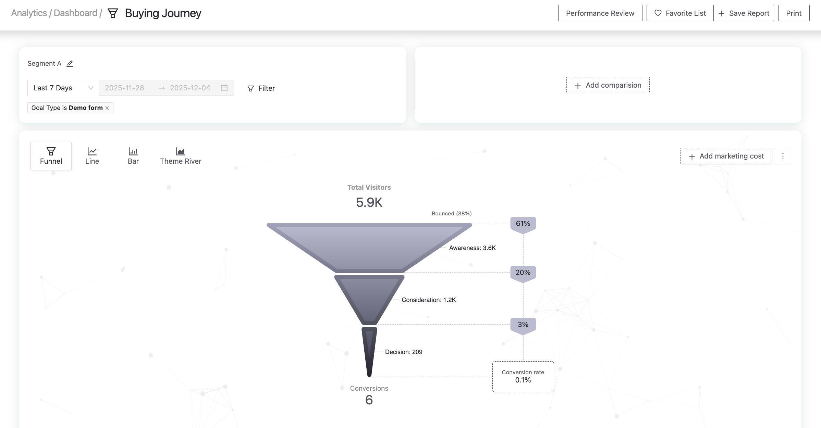Click the start date 2025-11-28 field

125,88
